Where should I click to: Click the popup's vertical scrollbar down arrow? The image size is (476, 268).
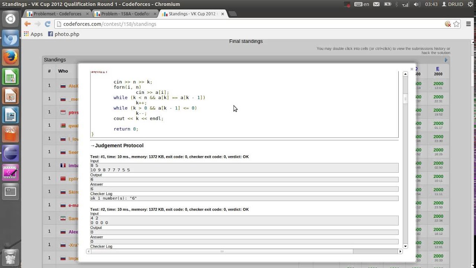405,246
